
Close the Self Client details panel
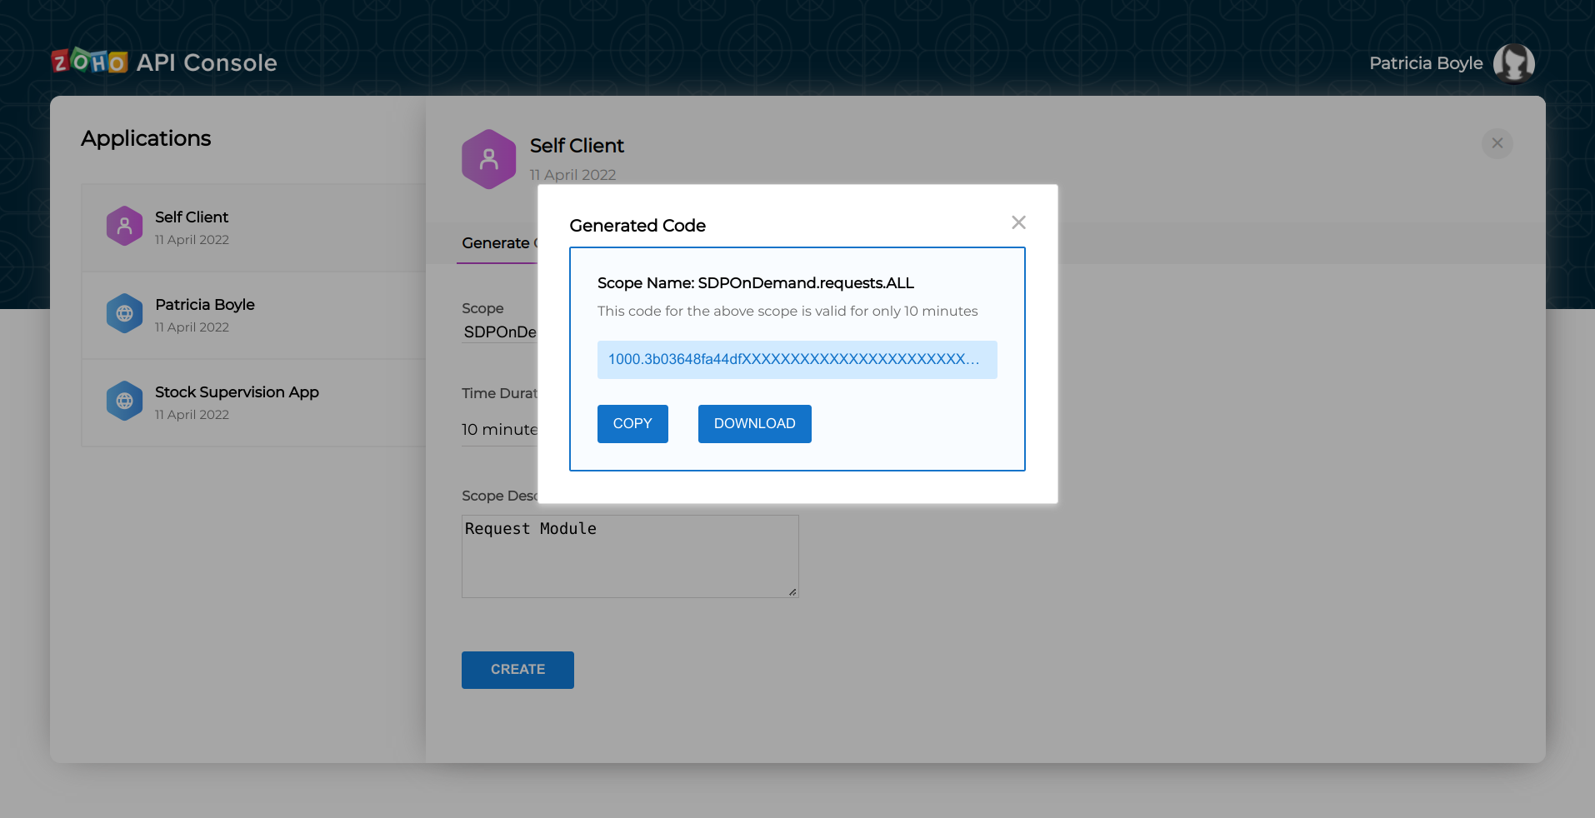click(x=1497, y=143)
